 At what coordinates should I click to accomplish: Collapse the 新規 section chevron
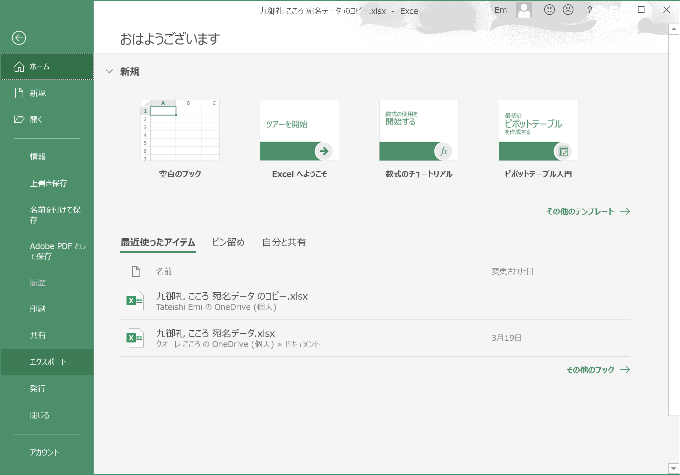(109, 71)
